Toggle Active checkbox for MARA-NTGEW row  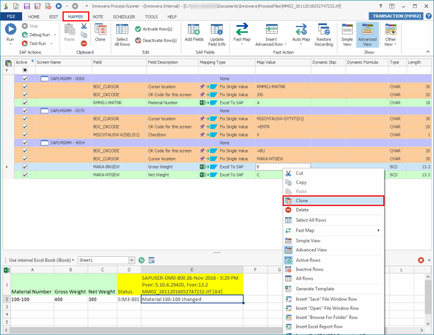25,175
